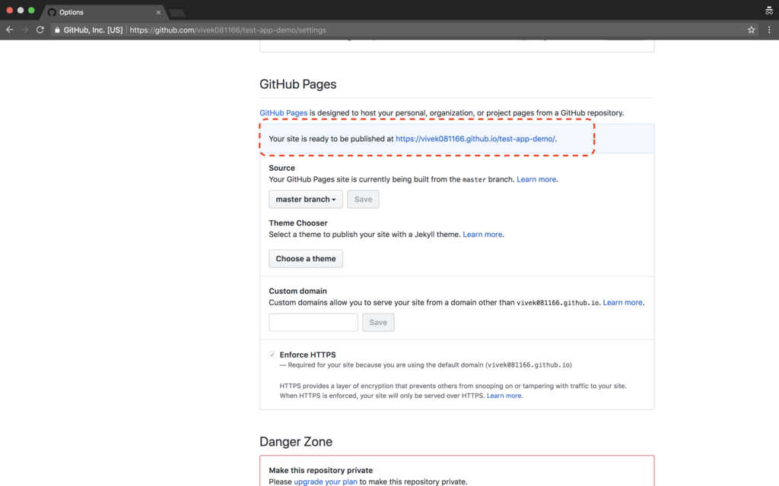Click the GitHub Pages section heading
This screenshot has height=486, width=779.
tap(297, 84)
